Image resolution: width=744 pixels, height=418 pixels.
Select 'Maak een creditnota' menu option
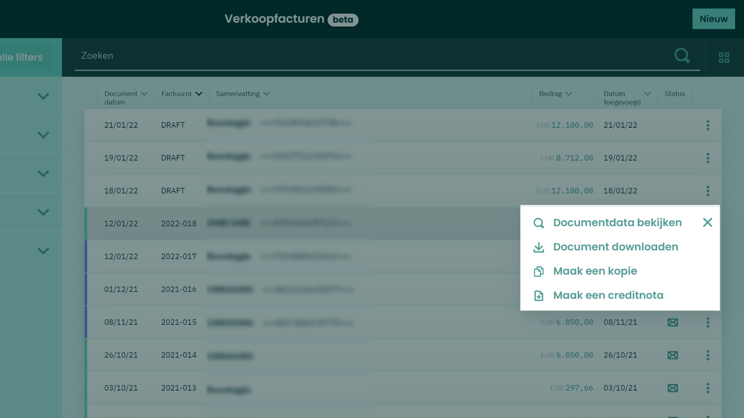[x=608, y=295]
